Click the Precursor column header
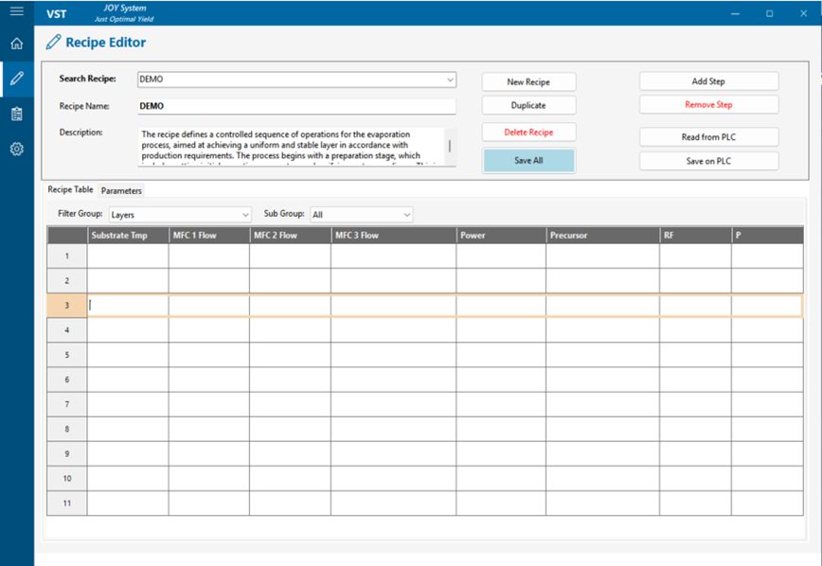 click(602, 236)
